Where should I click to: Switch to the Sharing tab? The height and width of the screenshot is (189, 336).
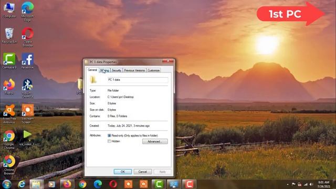click(x=104, y=70)
